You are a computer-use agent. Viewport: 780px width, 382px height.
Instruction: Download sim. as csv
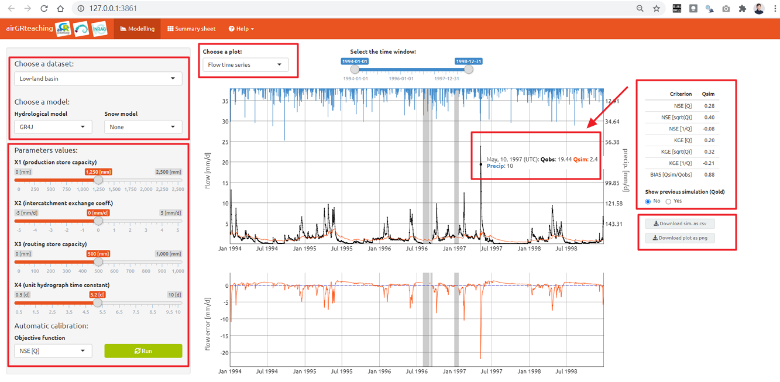(x=680, y=223)
